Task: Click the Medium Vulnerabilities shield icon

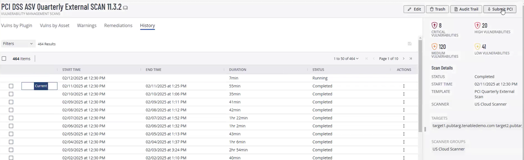Action: tap(435, 47)
